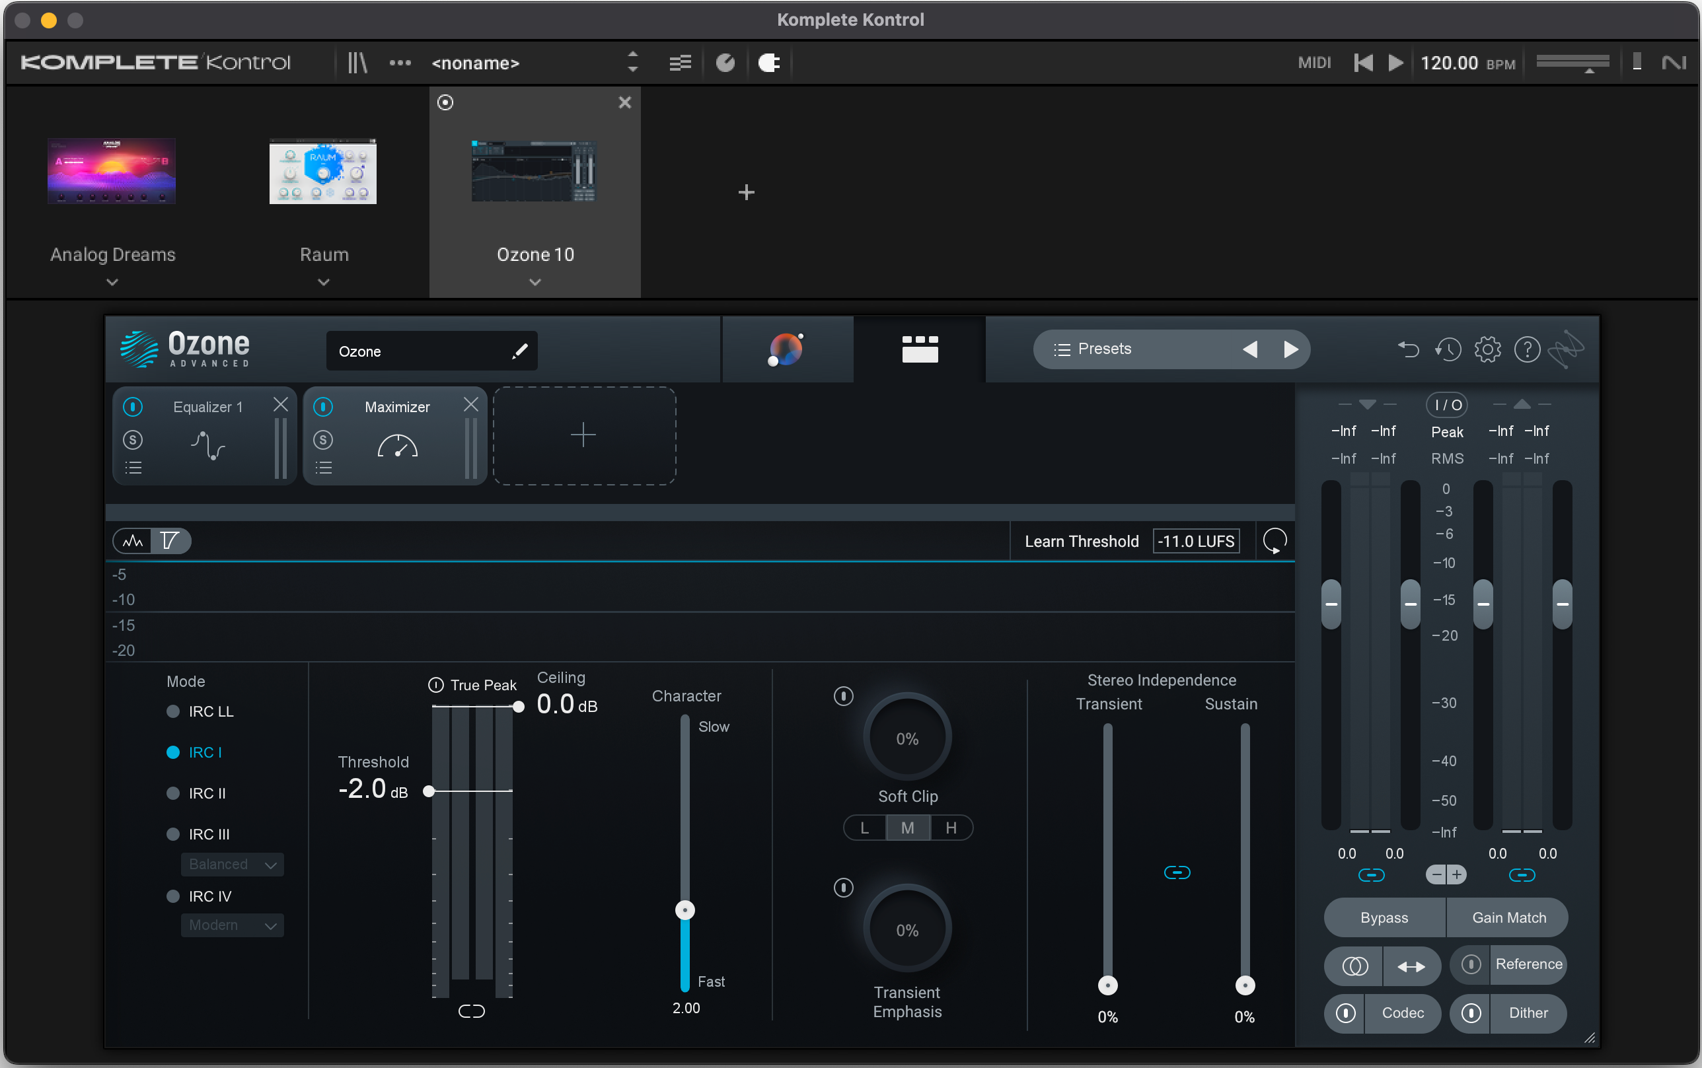This screenshot has width=1702, height=1068.
Task: Enable Transient Emphasis power toggle
Action: [843, 888]
